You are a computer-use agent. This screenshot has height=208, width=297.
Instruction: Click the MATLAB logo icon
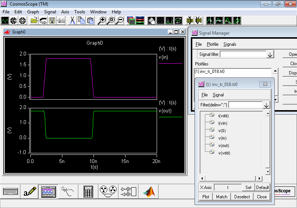click(149, 192)
